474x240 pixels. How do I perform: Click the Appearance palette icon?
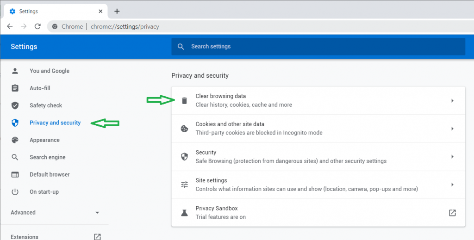click(15, 140)
